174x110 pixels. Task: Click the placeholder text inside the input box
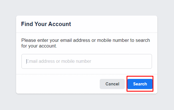click(x=59, y=61)
